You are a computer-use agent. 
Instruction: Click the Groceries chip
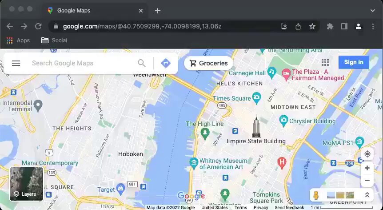click(208, 63)
